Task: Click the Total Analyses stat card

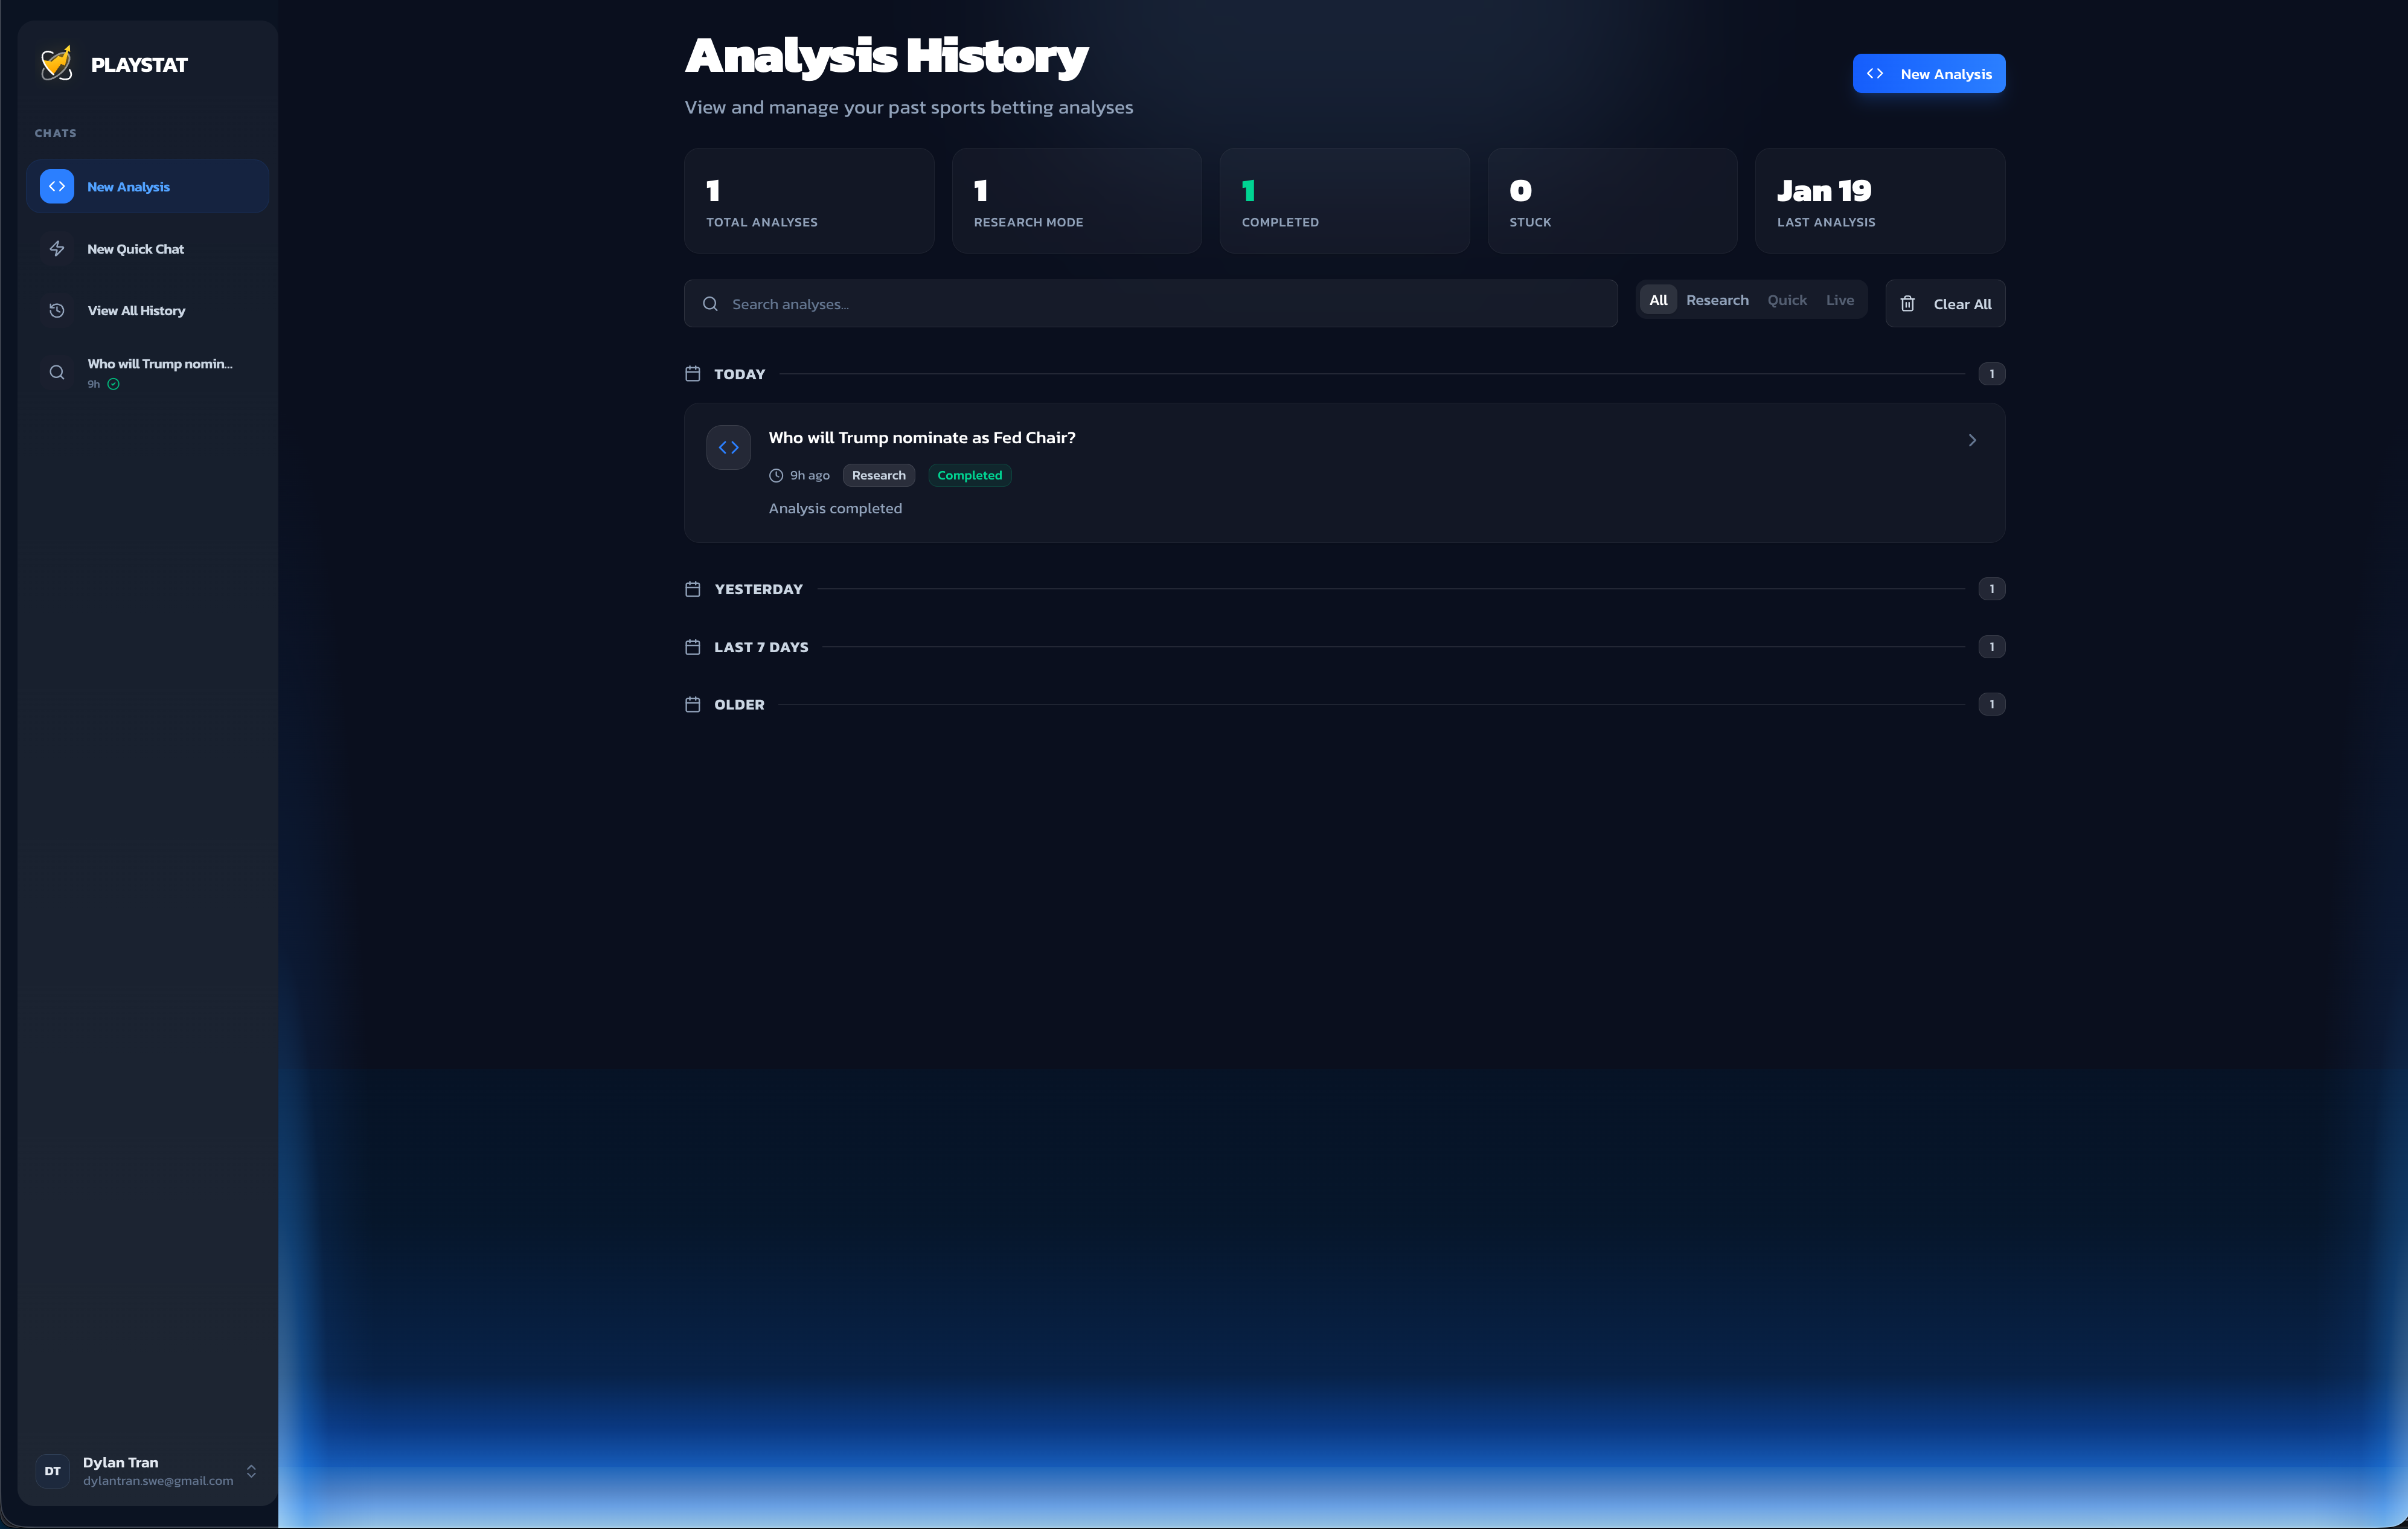Action: click(809, 200)
